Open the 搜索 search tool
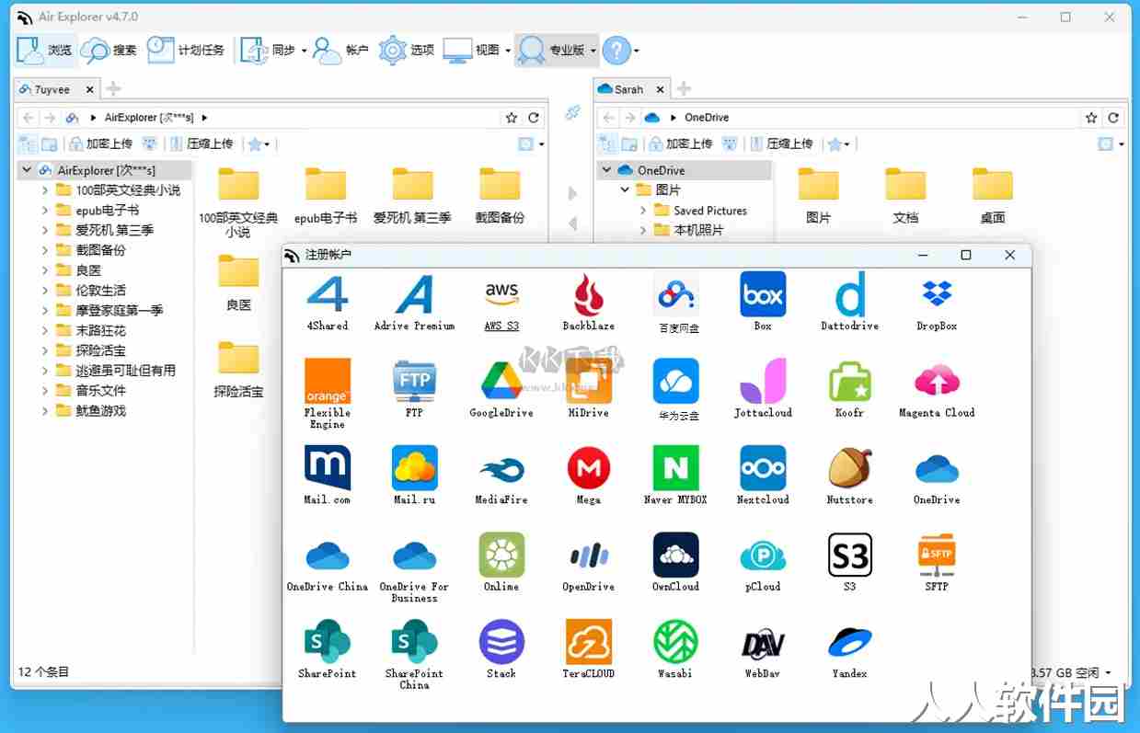The image size is (1140, 733). [x=109, y=50]
